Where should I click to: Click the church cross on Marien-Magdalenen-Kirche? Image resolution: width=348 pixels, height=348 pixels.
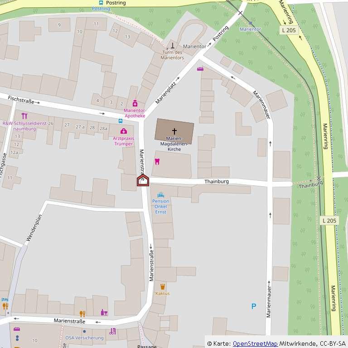(174, 130)
